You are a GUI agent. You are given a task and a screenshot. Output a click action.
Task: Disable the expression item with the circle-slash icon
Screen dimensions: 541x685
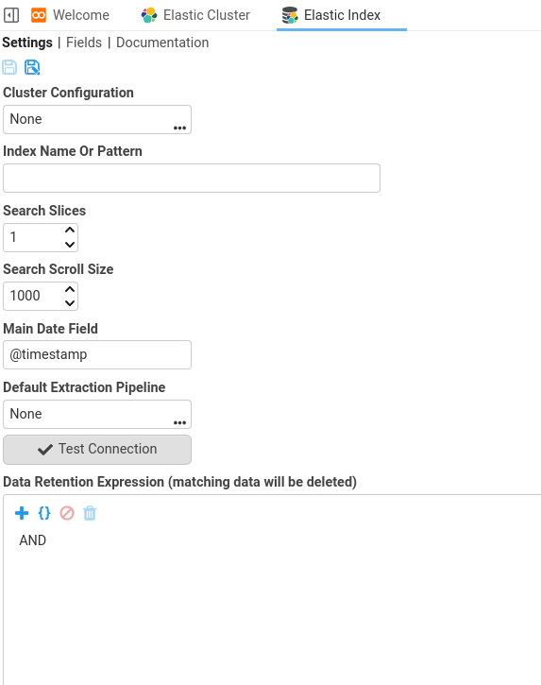tap(67, 513)
